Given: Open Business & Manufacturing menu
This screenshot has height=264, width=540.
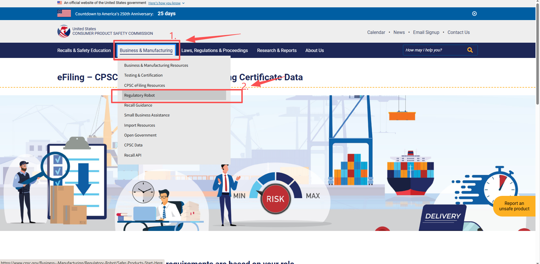Looking at the screenshot, I should (x=146, y=50).
